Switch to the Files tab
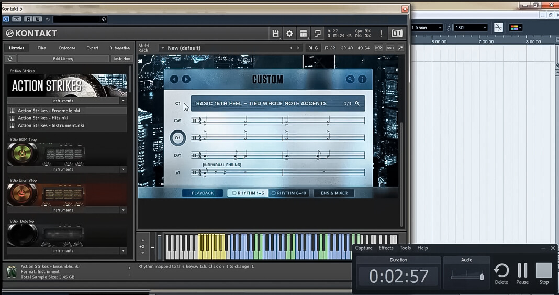This screenshot has height=295, width=559. pyautogui.click(x=42, y=48)
